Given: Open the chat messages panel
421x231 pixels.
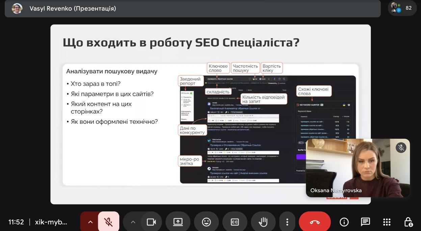Looking at the screenshot, I should pyautogui.click(x=365, y=222).
